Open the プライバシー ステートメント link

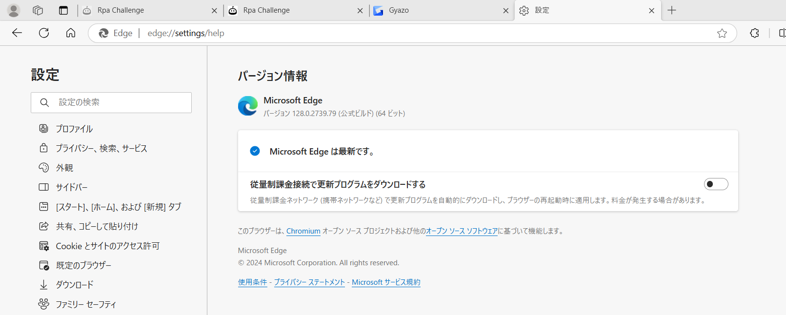click(x=309, y=282)
